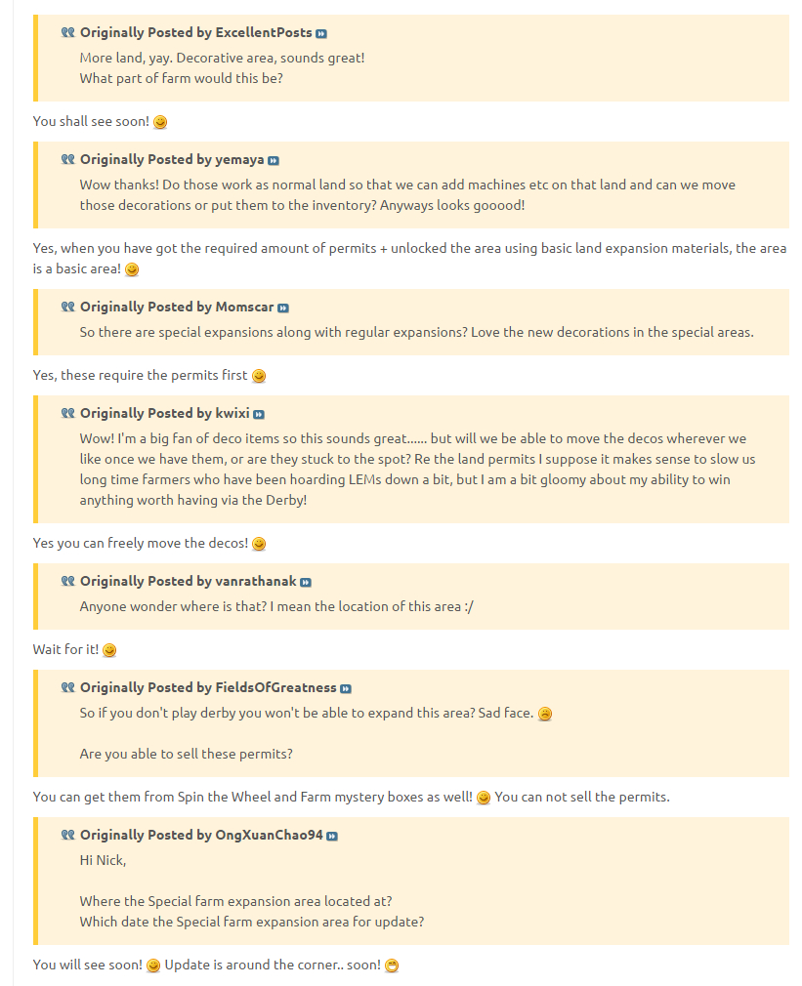Click view-post icon beside vanrathanak
The height and width of the screenshot is (986, 802).
pos(306,582)
